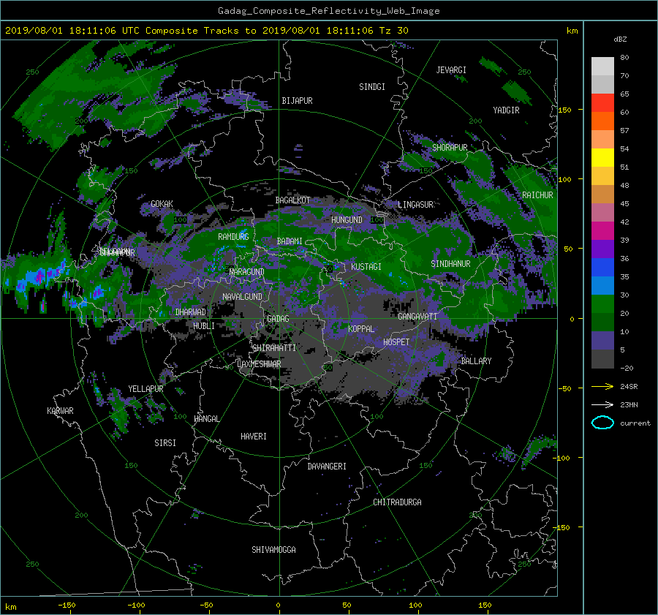Click the SHIRAHATTI label
This screenshot has width=658, height=615.
(274, 348)
